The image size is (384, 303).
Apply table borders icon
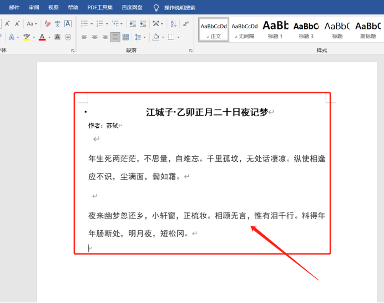pos(171,37)
